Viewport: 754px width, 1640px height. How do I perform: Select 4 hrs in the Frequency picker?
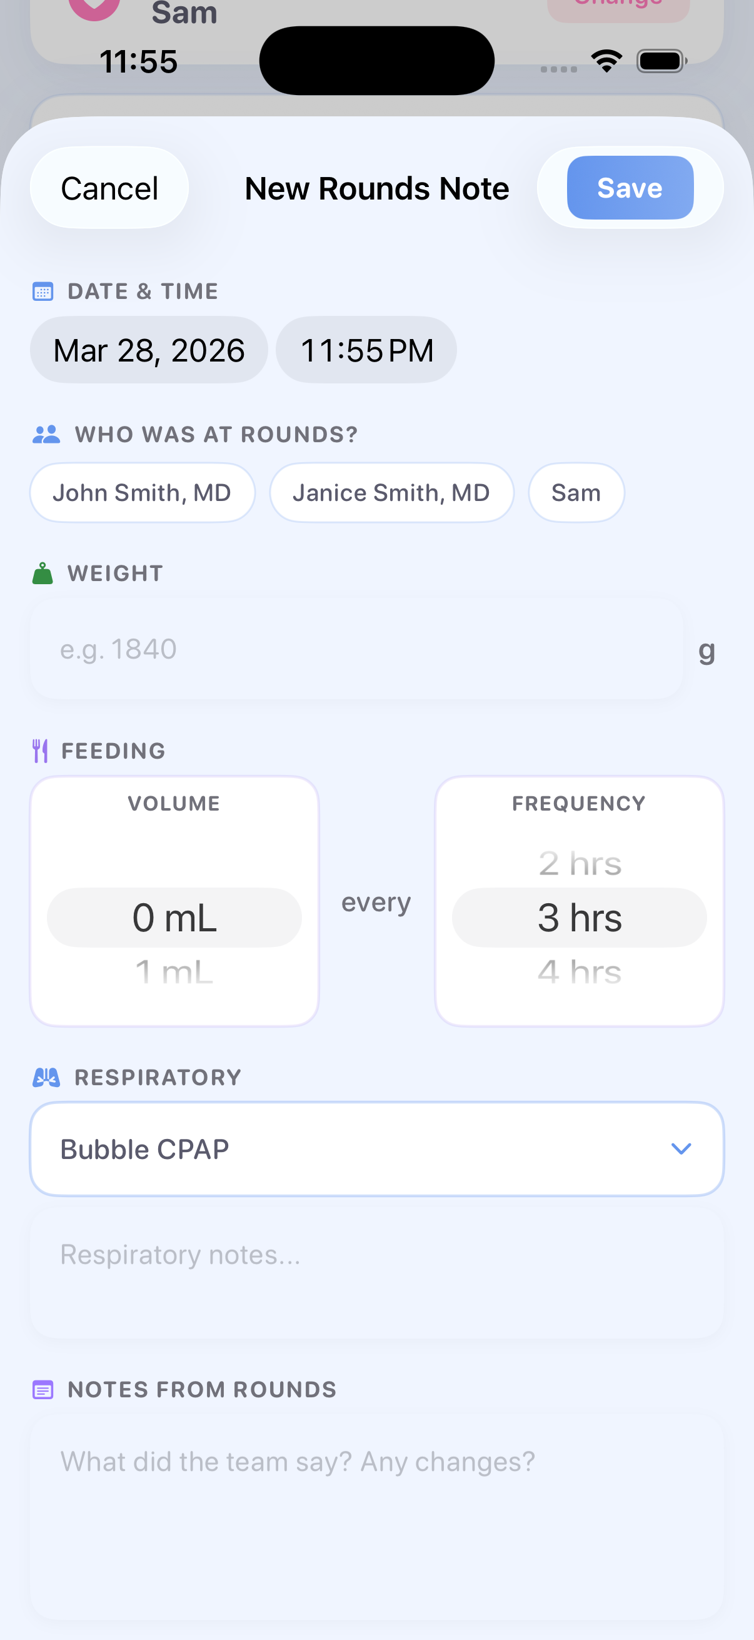[x=579, y=971]
